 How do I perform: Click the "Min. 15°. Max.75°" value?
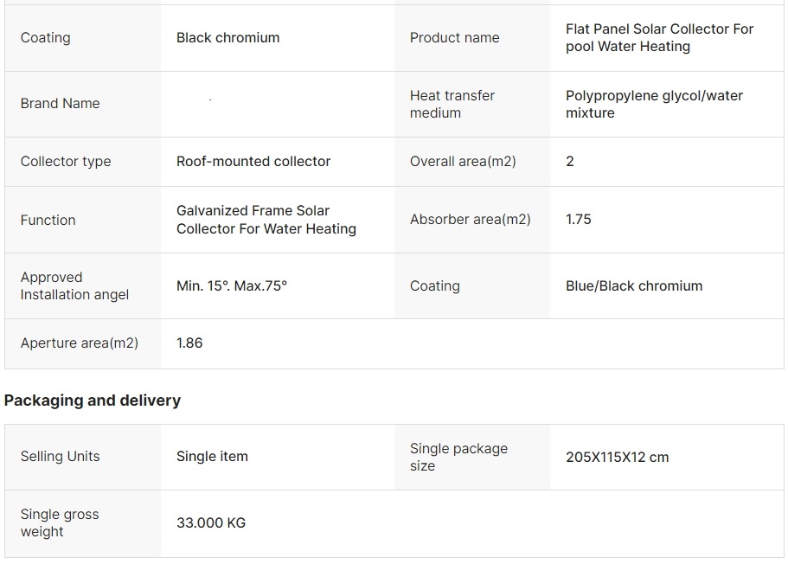pos(232,286)
